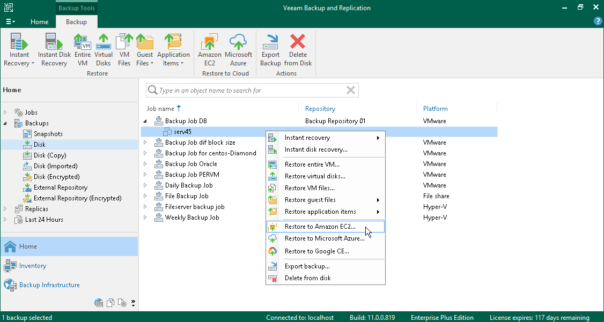Expand the Daily Backup Job row
Image resolution: width=604 pixels, height=322 pixels.
pos(145,185)
